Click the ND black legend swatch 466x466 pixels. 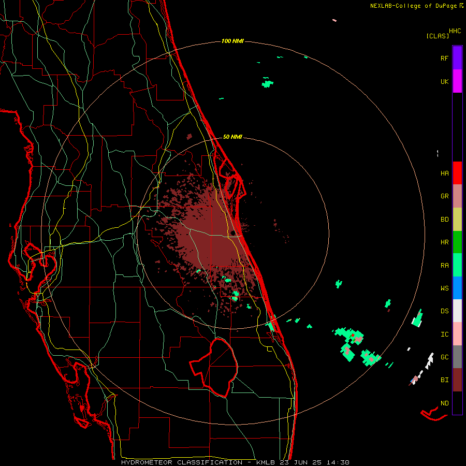(457, 403)
